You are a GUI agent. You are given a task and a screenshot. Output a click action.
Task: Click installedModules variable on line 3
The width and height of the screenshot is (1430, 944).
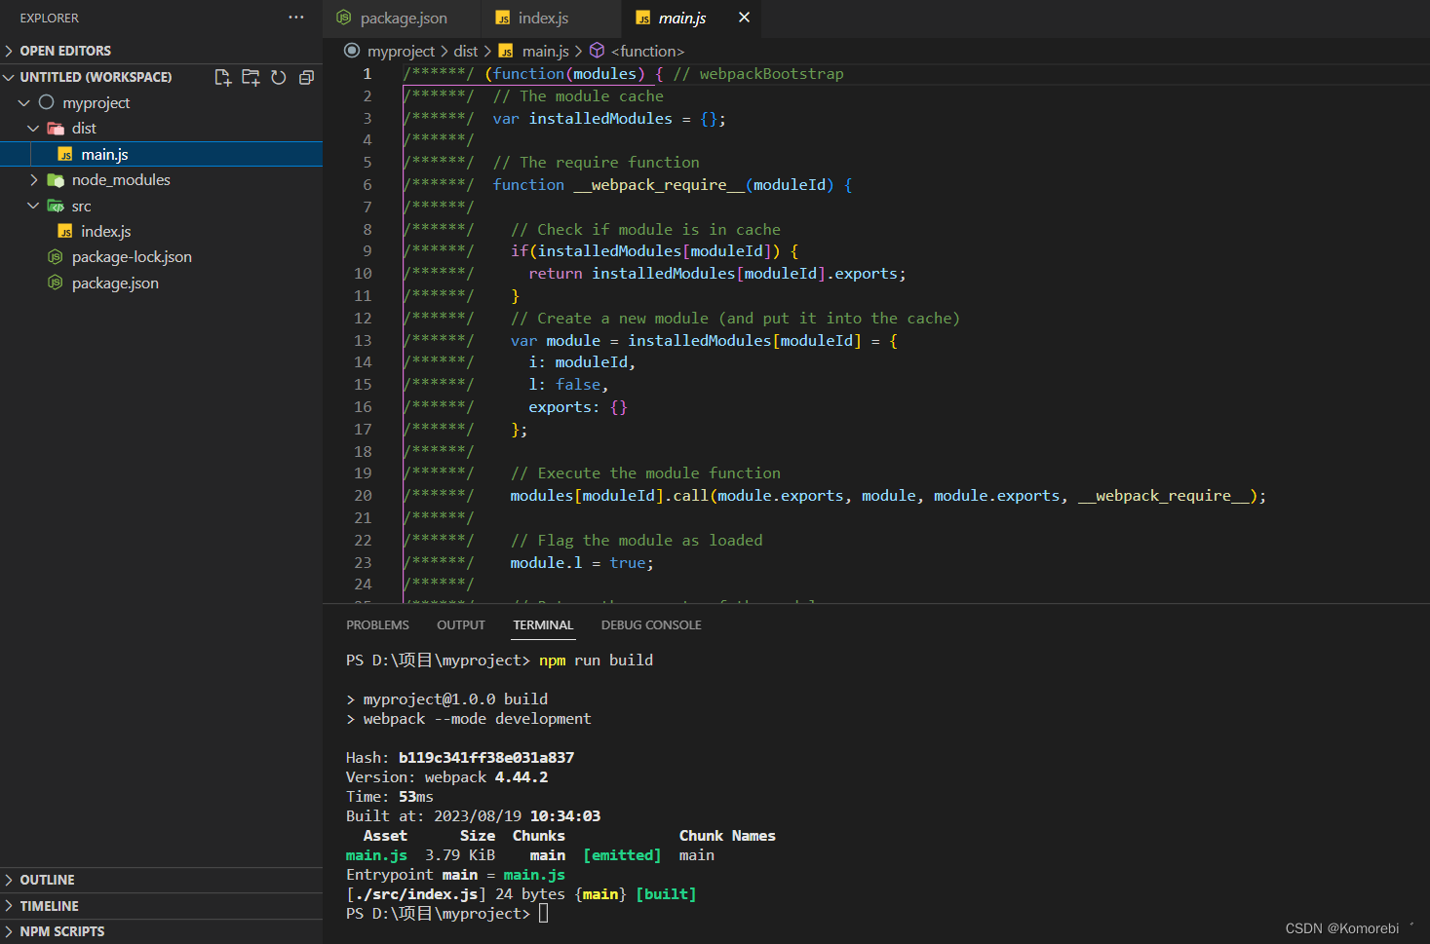coord(600,119)
